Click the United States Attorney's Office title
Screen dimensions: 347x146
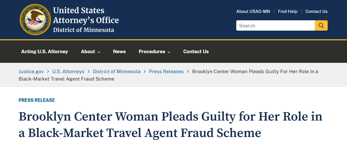coord(86,15)
